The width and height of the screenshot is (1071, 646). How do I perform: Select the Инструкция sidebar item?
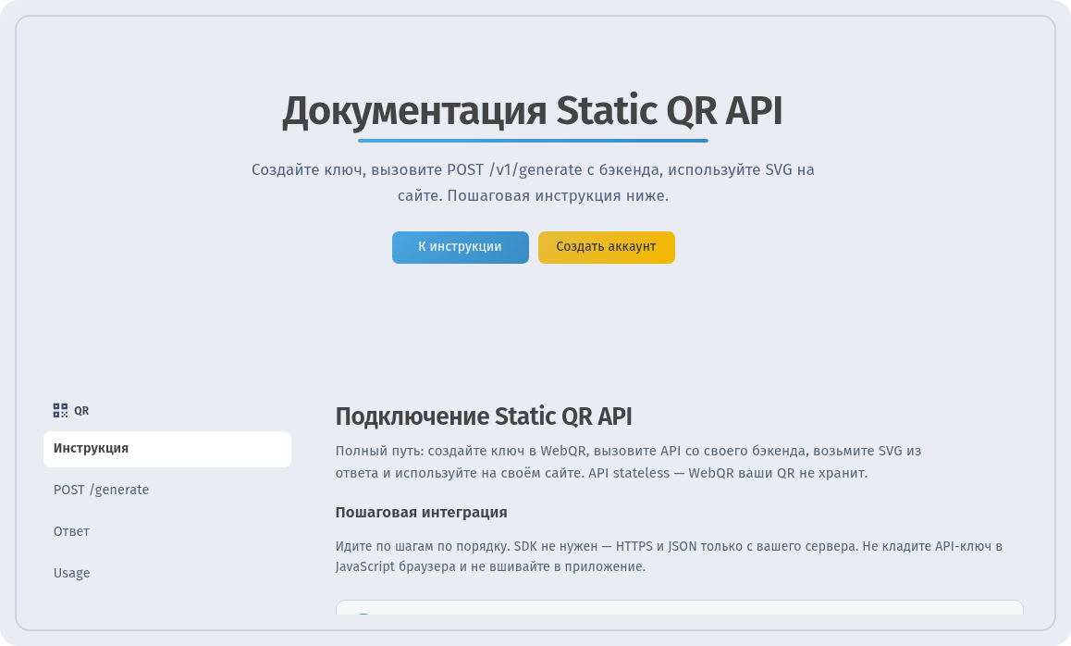click(167, 449)
